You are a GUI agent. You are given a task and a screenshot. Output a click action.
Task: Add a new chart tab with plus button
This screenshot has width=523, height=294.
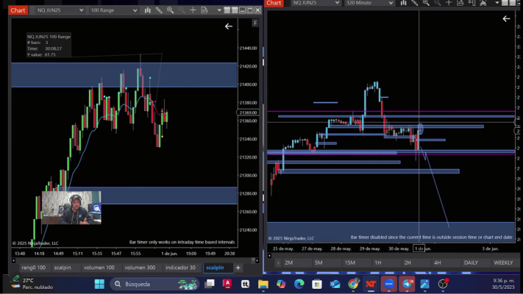[238, 268]
